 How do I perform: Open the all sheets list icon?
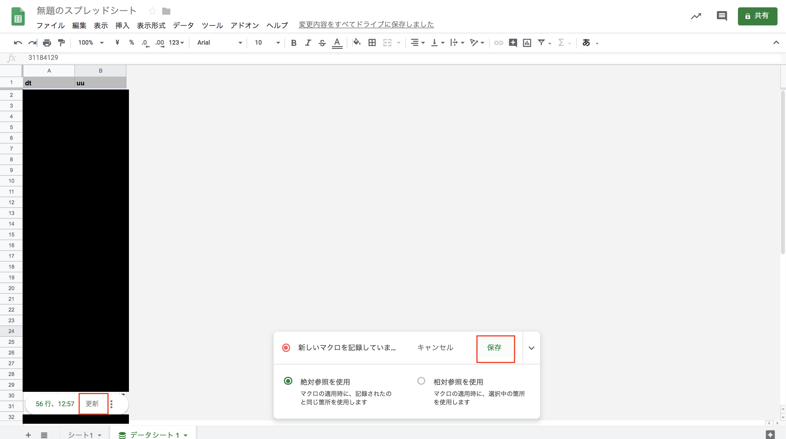(44, 435)
